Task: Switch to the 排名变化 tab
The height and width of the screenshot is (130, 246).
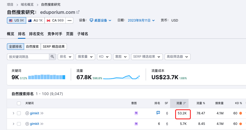Action: 36,34
